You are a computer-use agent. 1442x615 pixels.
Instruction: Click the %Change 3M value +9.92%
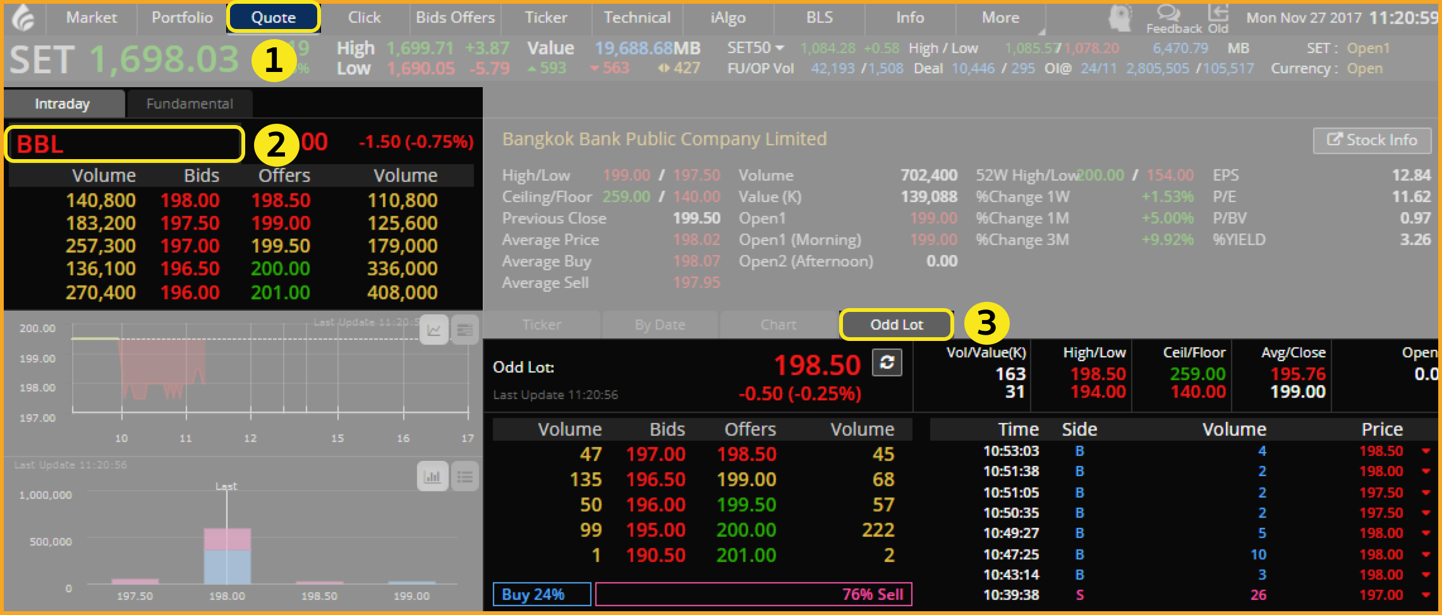coord(1167,239)
